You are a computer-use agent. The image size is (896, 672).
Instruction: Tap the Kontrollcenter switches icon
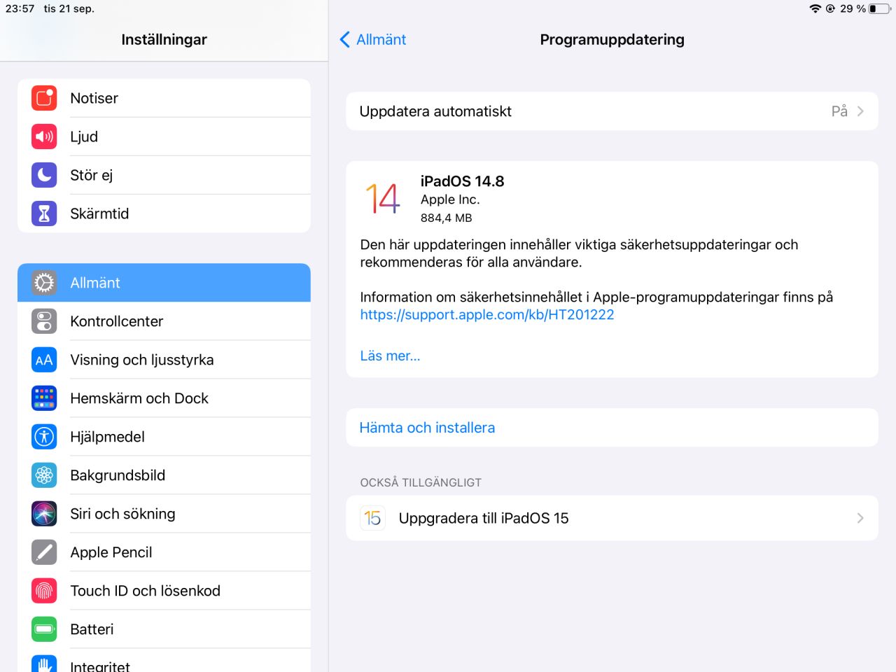pos(44,321)
